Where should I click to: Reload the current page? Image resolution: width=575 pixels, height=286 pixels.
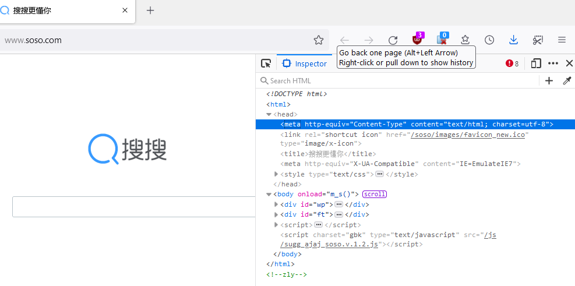tap(393, 40)
